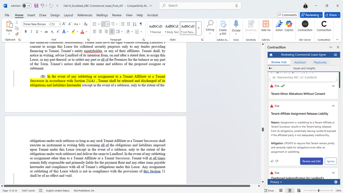
Task: Apply Bold formatting
Action: pyautogui.click(x=26, y=32)
